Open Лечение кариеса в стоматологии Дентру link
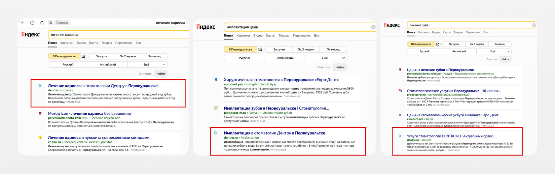Image resolution: width=555 pixels, height=174 pixels. click(103, 86)
